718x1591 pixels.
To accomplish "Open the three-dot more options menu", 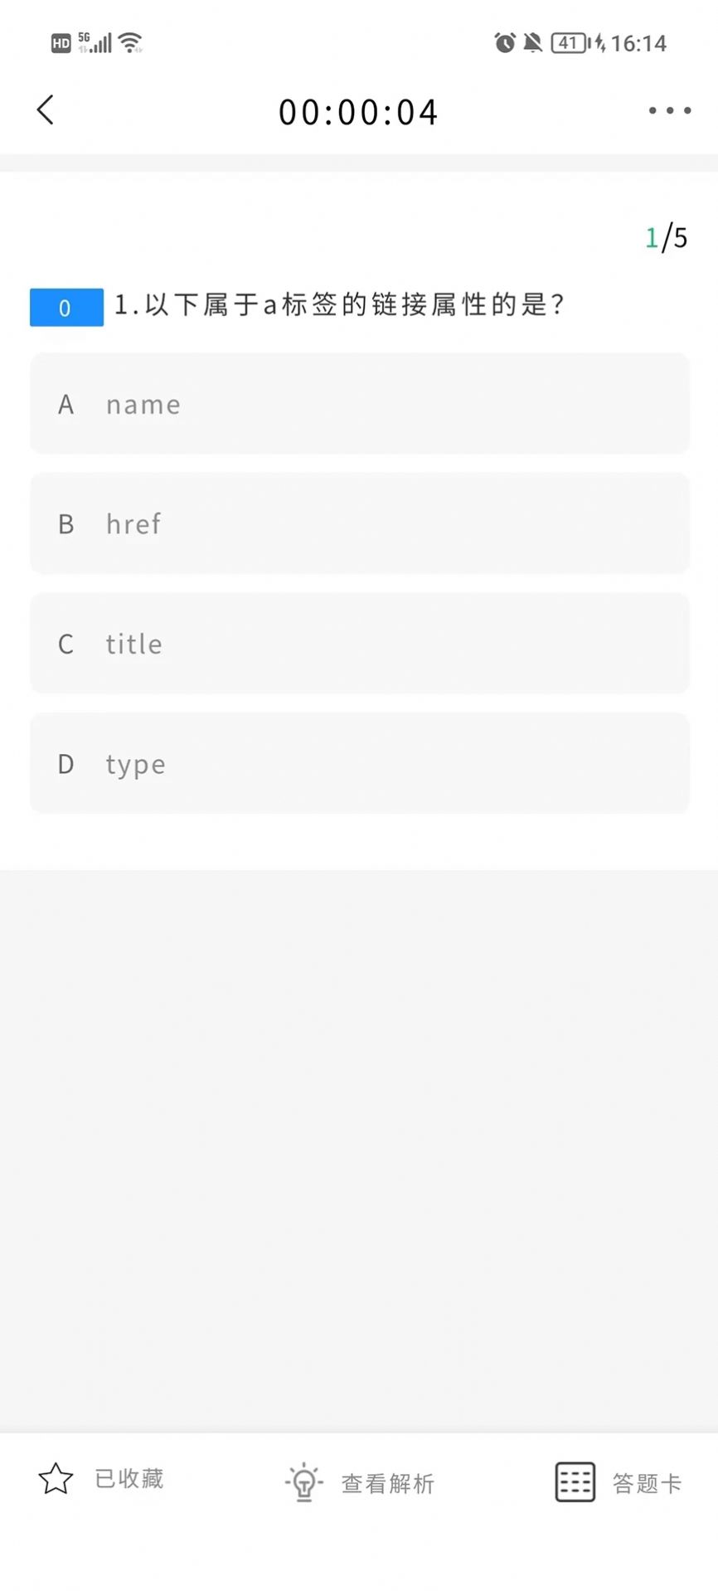I will tap(670, 110).
